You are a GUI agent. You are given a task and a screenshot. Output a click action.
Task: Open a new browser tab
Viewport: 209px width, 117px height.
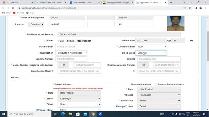(171, 3)
